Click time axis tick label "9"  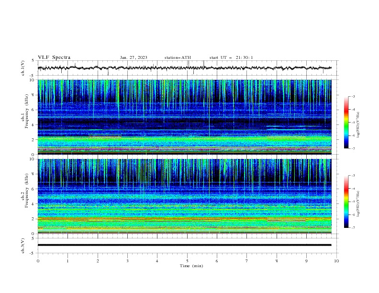click(306, 261)
